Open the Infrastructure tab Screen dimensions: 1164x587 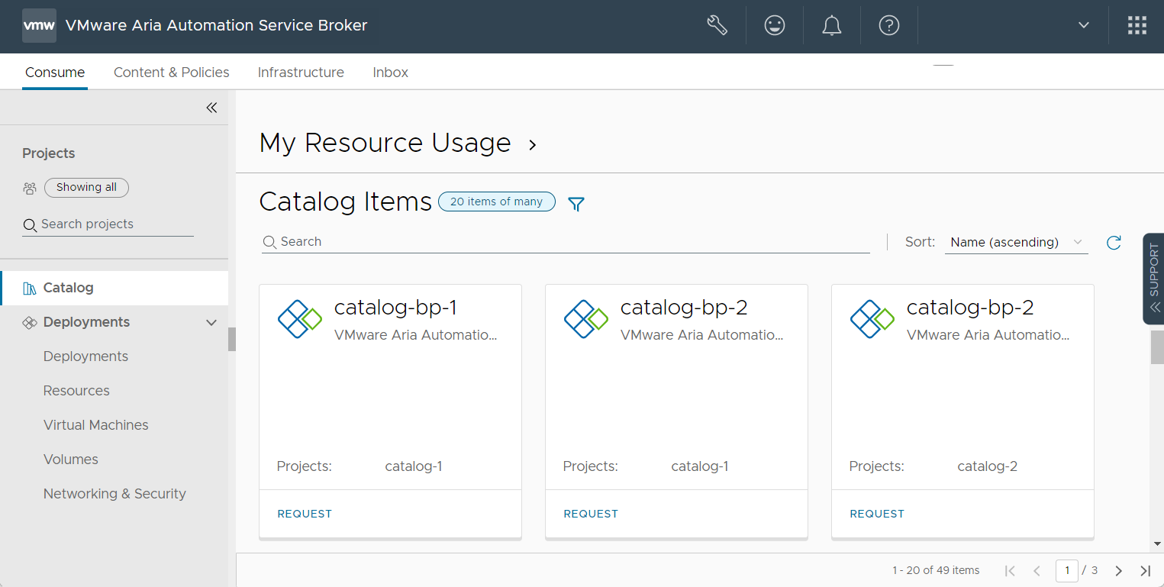(x=301, y=73)
